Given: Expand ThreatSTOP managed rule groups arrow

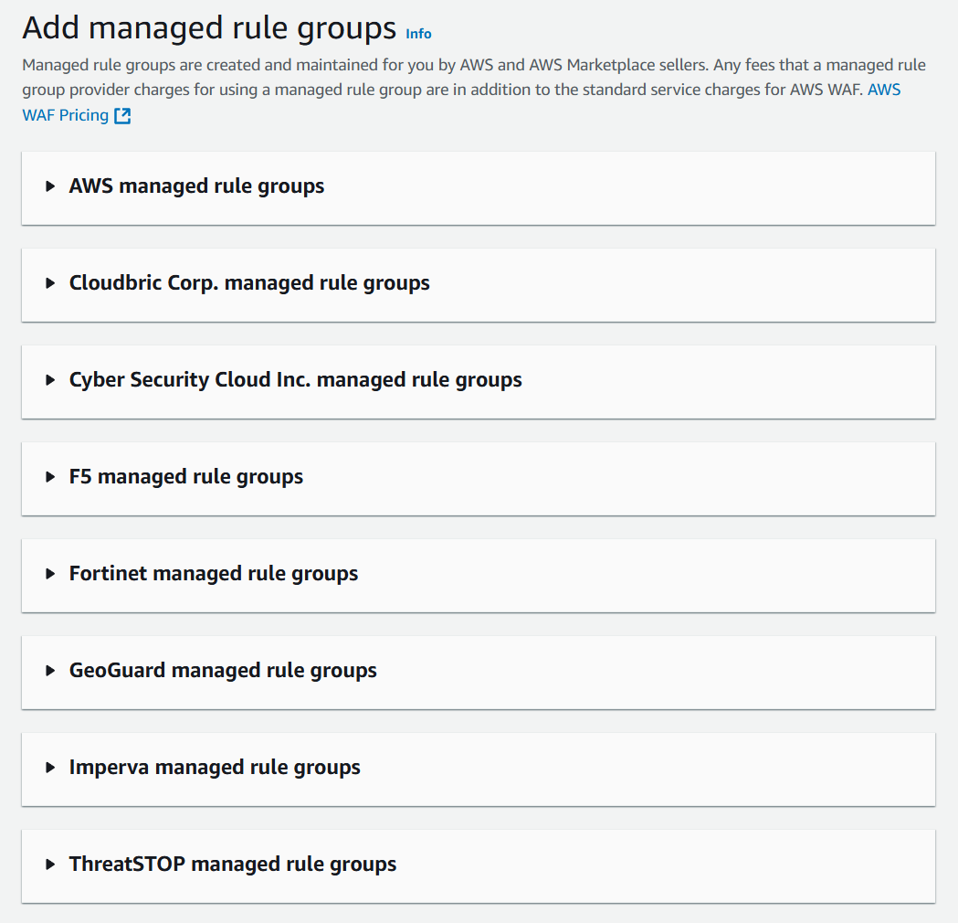Looking at the screenshot, I should pyautogui.click(x=50, y=865).
